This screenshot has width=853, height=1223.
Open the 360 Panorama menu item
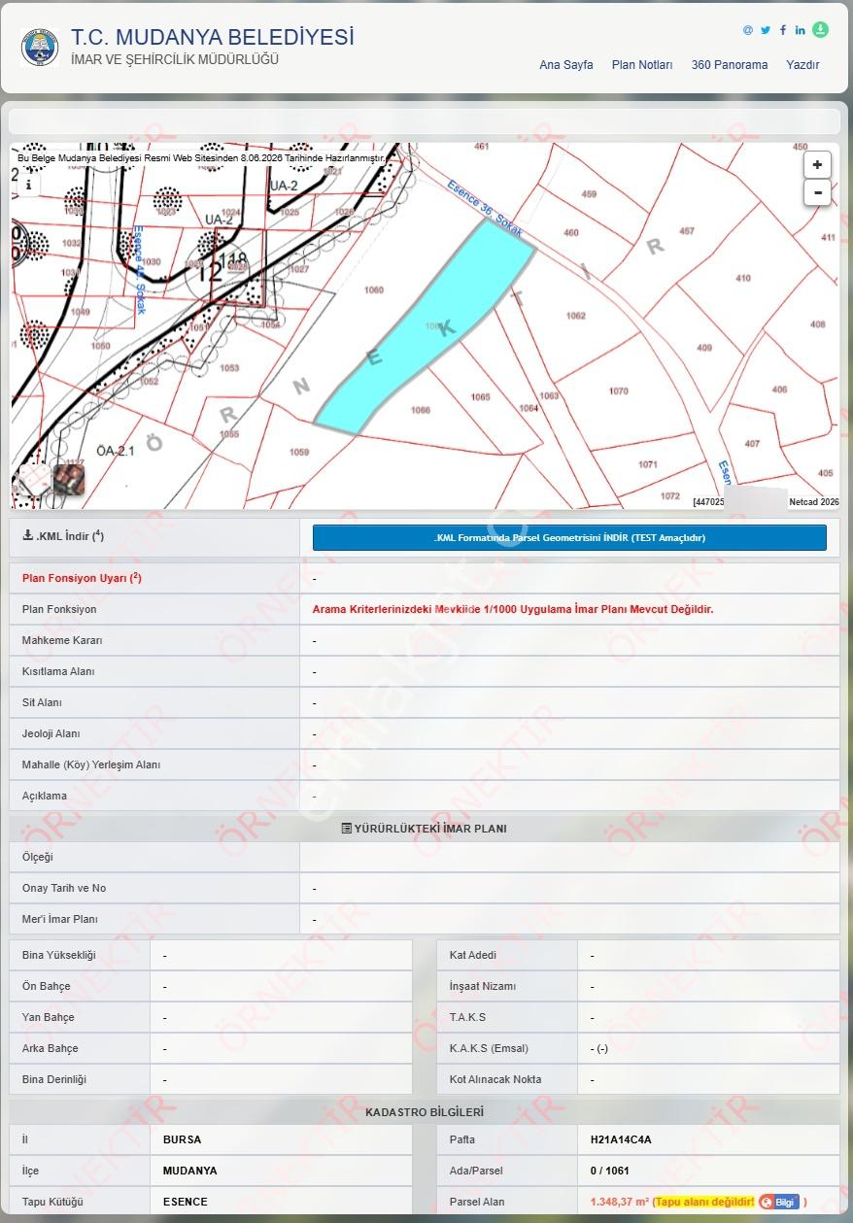pos(730,65)
